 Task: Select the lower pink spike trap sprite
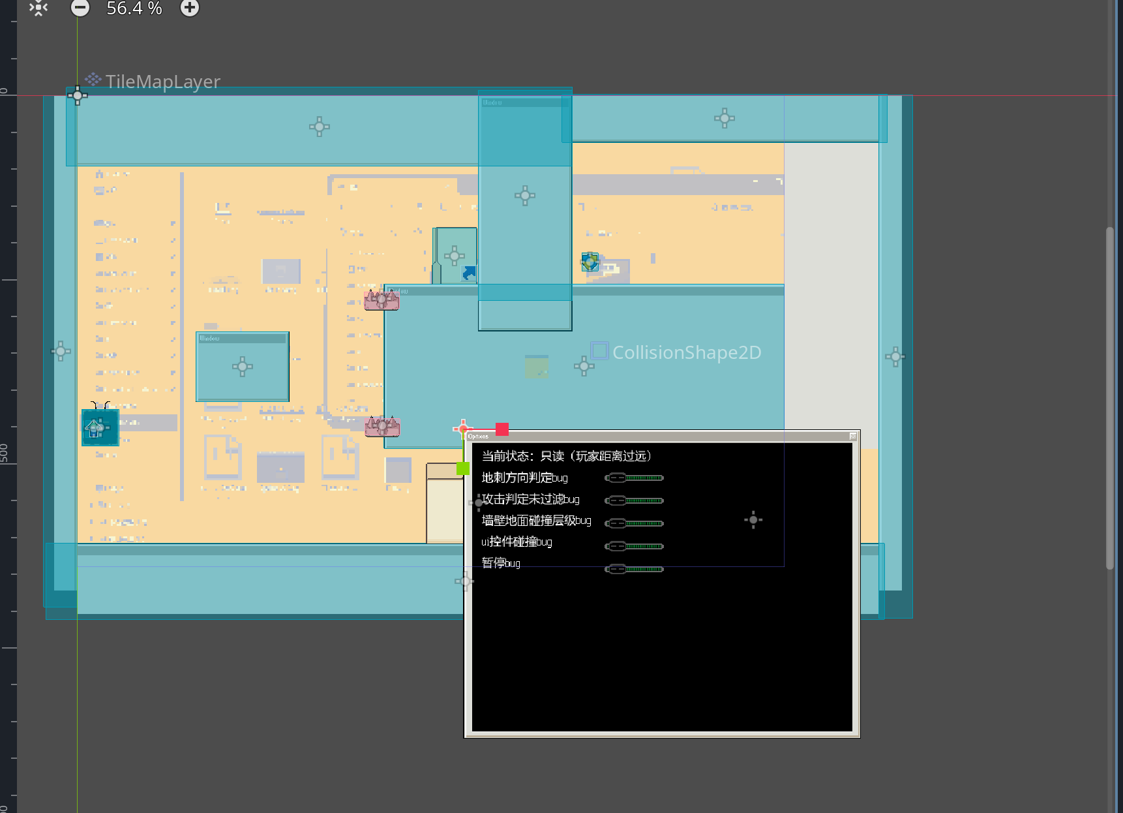tap(382, 427)
